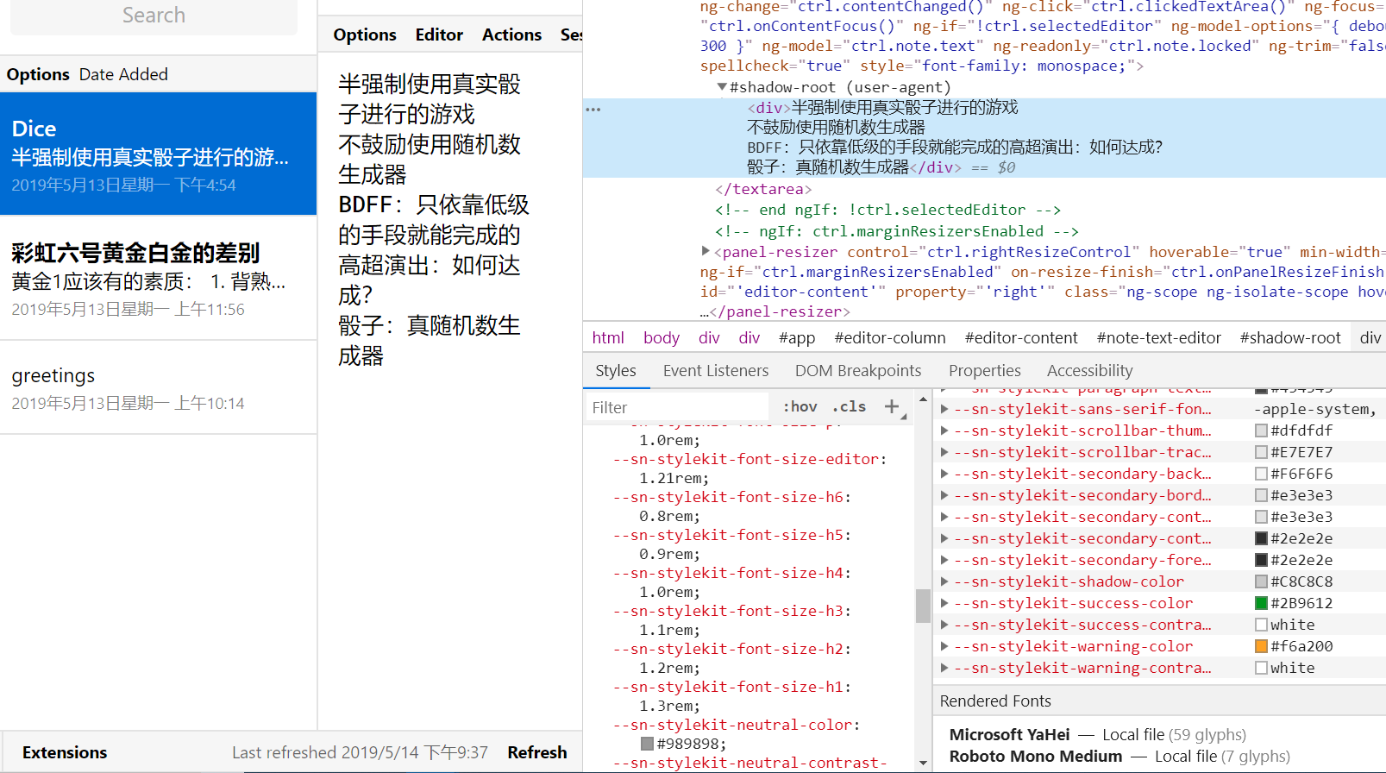Select the Dice note in the list
Screen dimensions: 1386x773
tap(158, 154)
